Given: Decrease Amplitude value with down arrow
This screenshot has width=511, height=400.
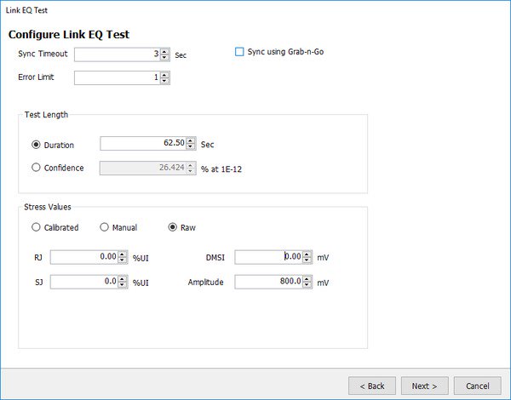Looking at the screenshot, I should pyautogui.click(x=308, y=286).
